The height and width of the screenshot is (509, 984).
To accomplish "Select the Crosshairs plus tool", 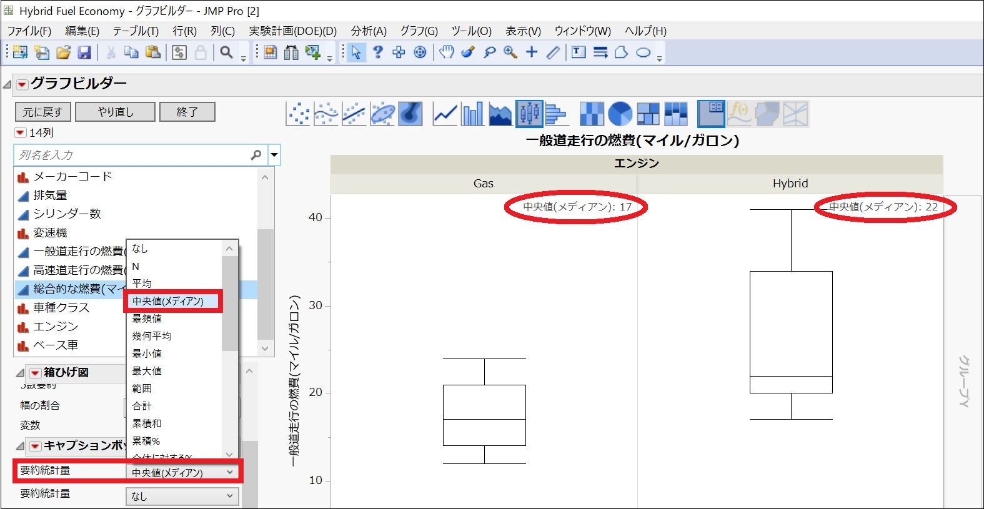I will [x=532, y=52].
